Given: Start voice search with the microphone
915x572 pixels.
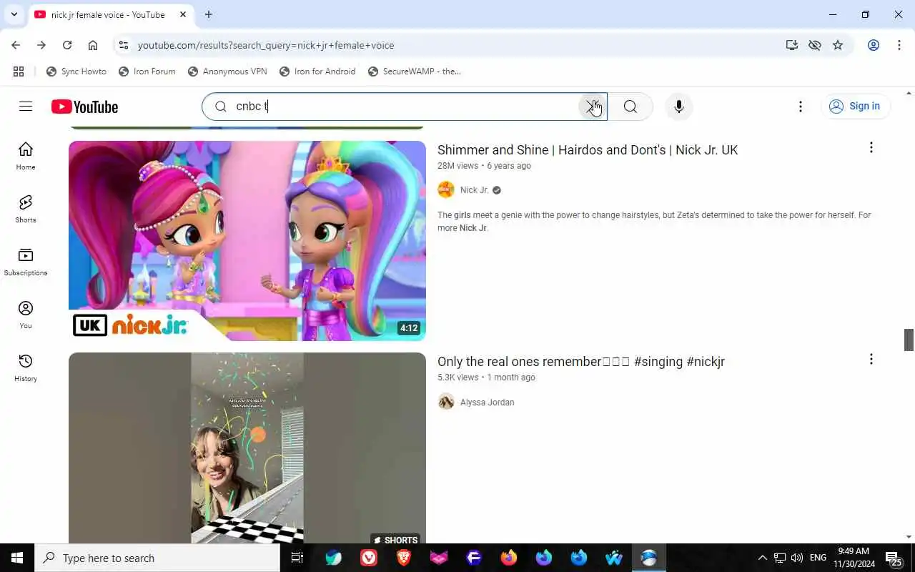Looking at the screenshot, I should [678, 107].
